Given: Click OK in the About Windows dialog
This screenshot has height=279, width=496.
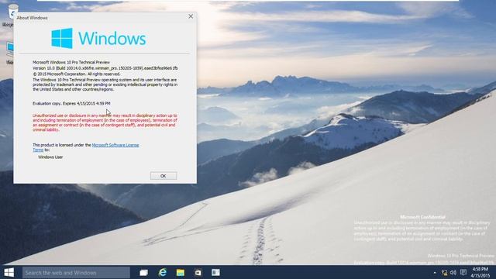Looking at the screenshot, I should (x=164, y=176).
